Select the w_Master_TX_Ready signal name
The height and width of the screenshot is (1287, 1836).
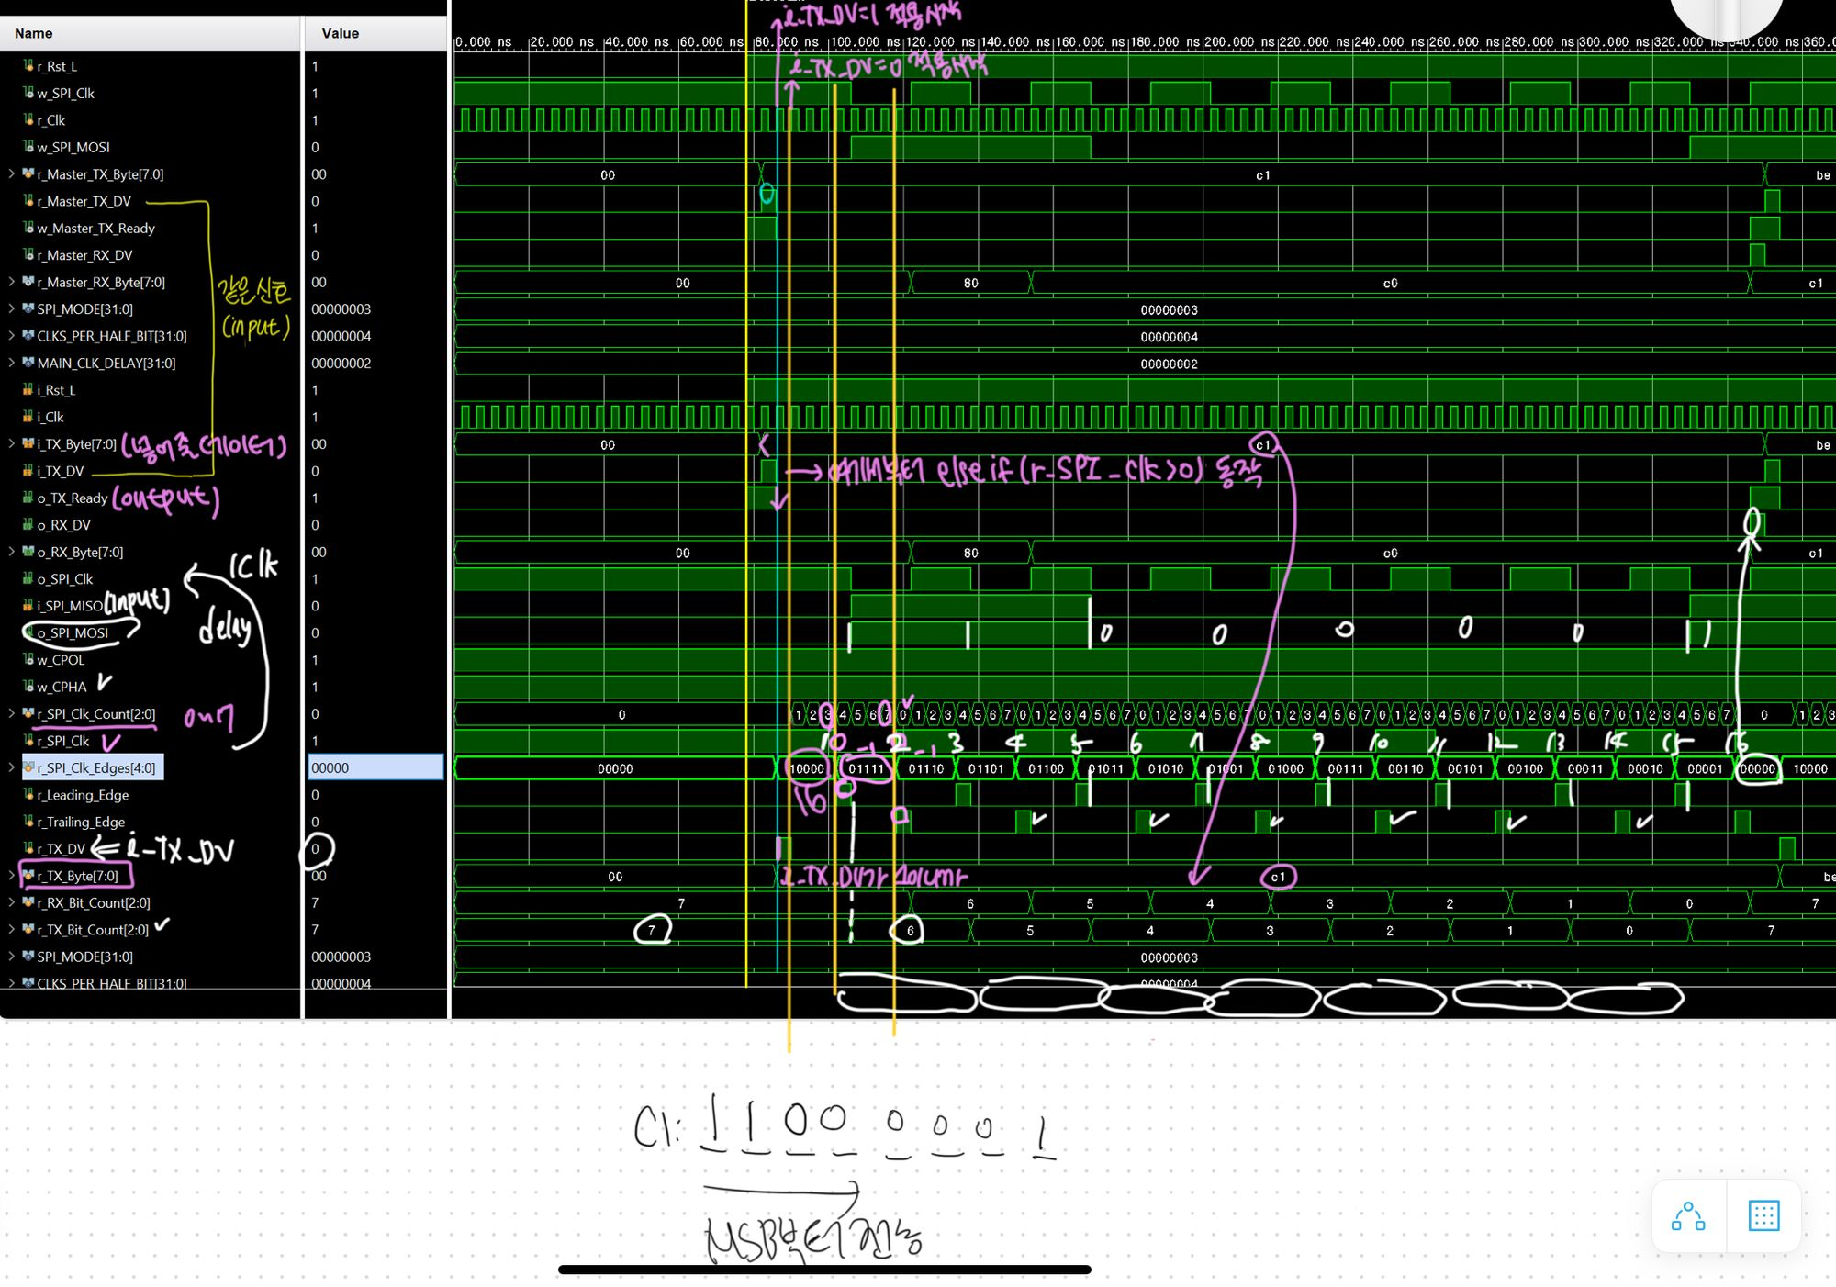click(95, 229)
